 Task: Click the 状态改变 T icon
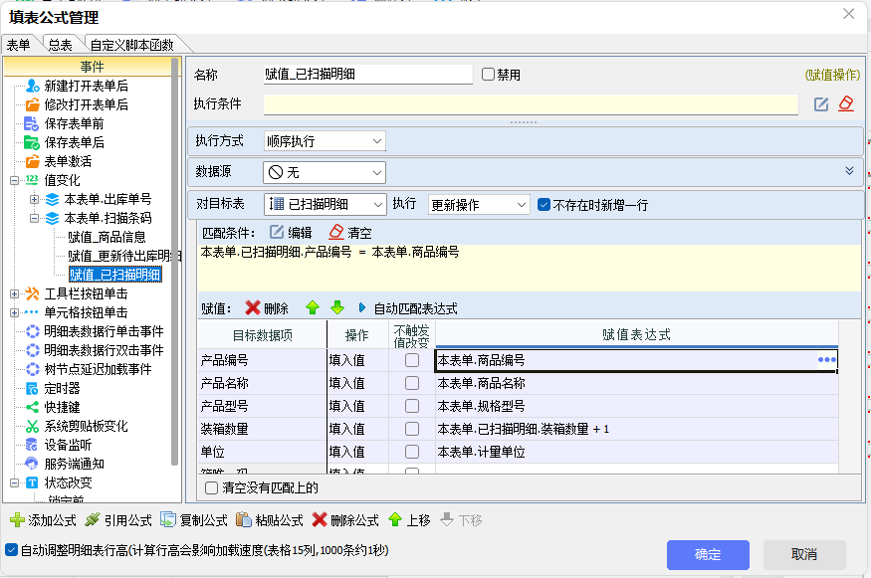pos(32,482)
